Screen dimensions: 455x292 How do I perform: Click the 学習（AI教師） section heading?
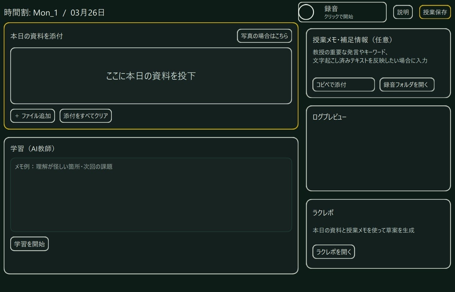(33, 149)
